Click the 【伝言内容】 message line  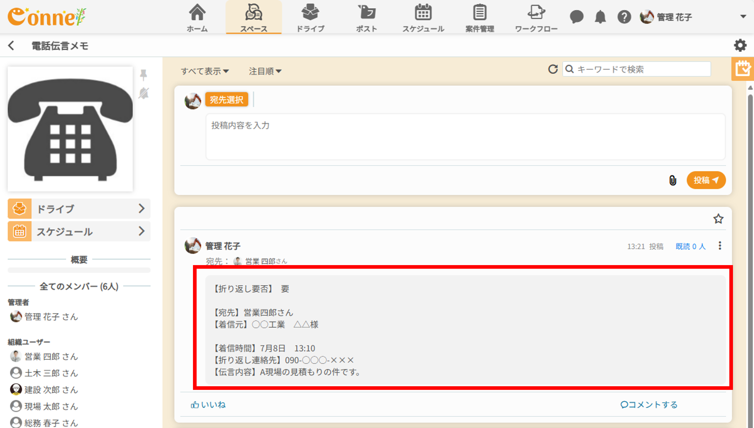pos(287,372)
